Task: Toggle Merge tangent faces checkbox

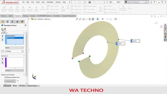Action: [5, 77]
